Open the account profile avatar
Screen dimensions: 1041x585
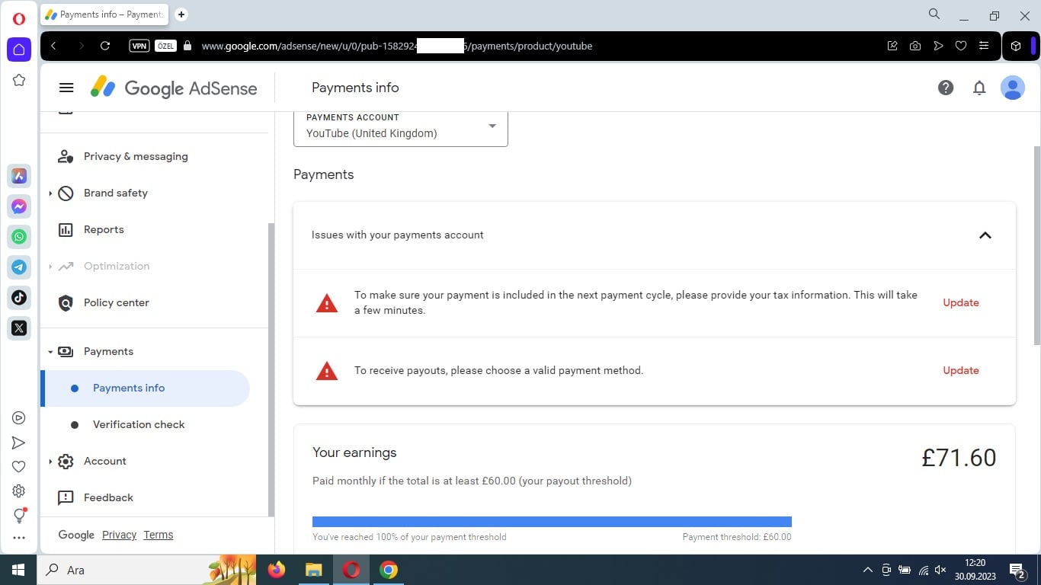coord(1013,88)
